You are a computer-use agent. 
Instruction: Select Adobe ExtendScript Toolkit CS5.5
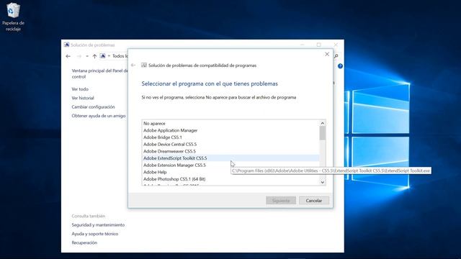[230, 158]
